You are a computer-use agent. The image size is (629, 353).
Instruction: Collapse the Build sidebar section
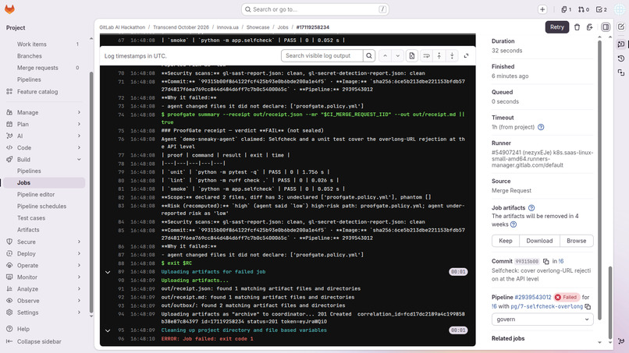[x=44, y=160]
